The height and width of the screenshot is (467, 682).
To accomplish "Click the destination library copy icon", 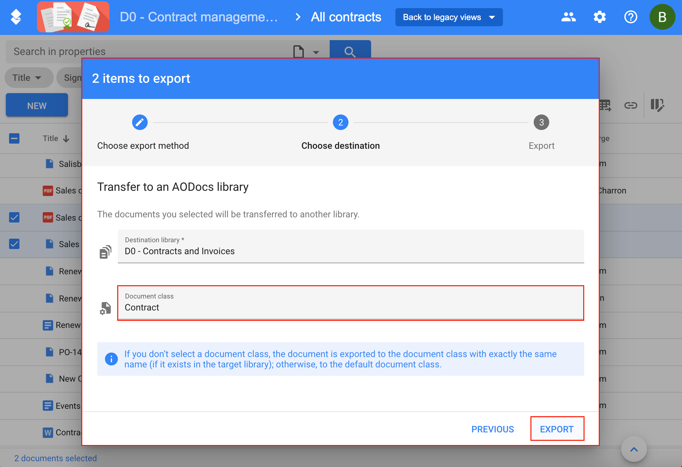I will point(105,252).
